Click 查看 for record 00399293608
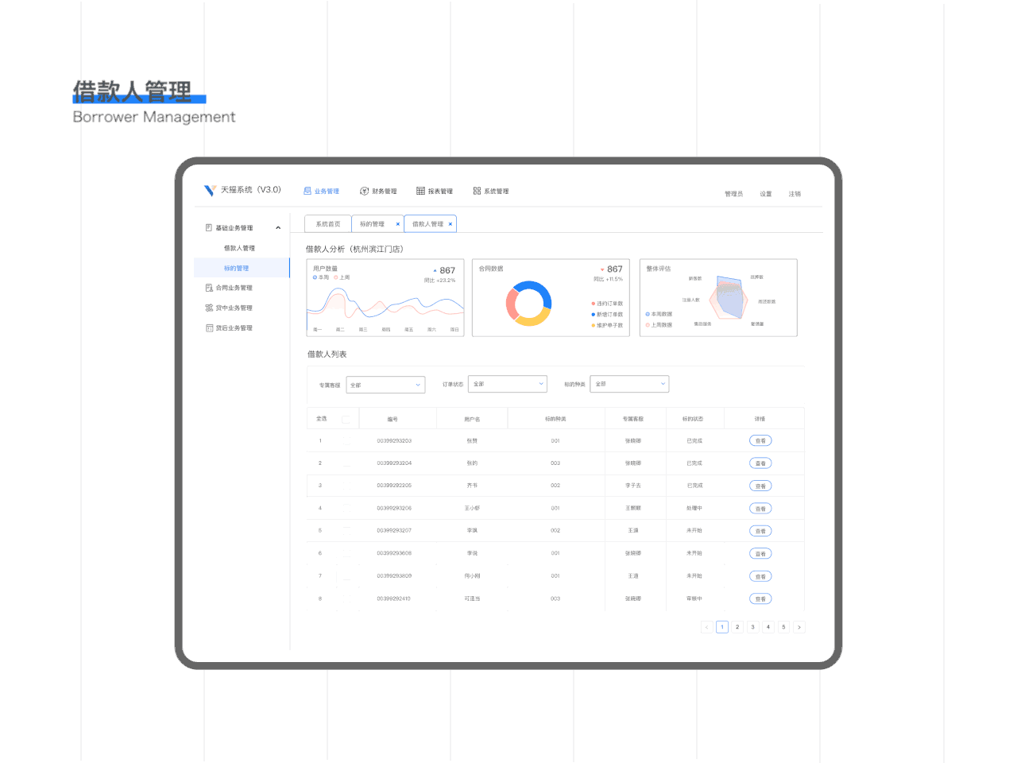 click(x=760, y=554)
